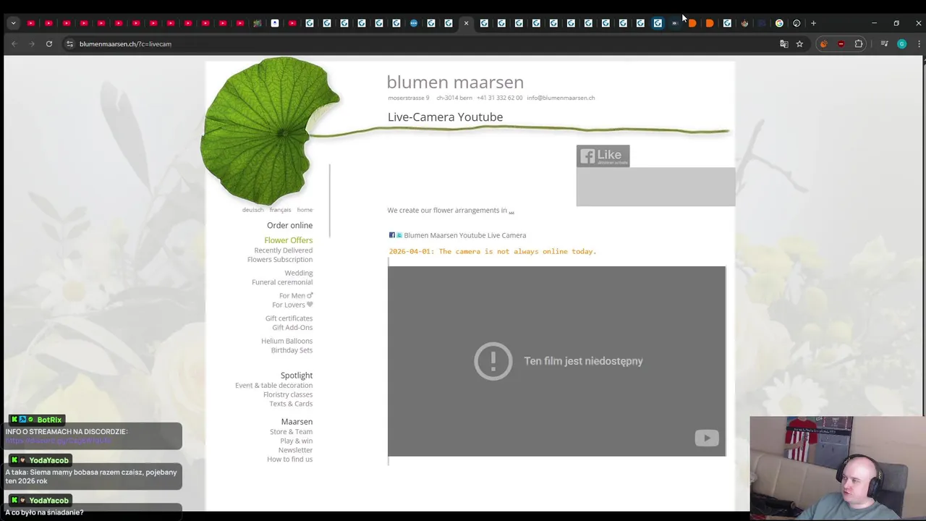The width and height of the screenshot is (926, 521).
Task: Close the active blumenmaarsen tab
Action: point(466,23)
